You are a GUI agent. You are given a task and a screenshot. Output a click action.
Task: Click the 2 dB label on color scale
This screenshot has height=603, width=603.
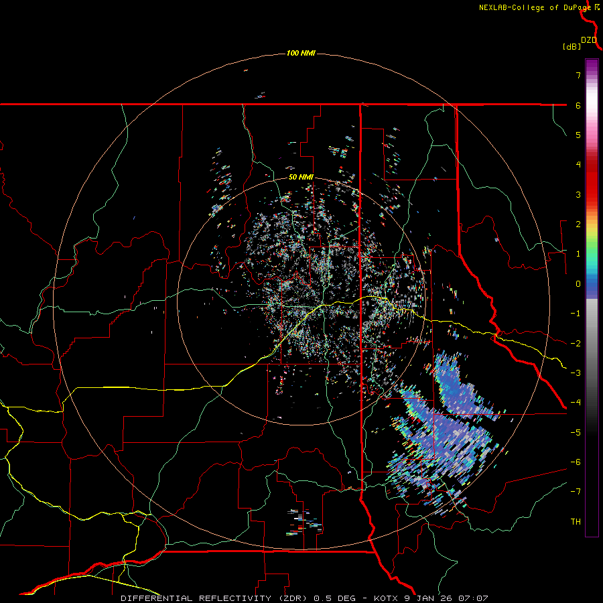click(578, 224)
